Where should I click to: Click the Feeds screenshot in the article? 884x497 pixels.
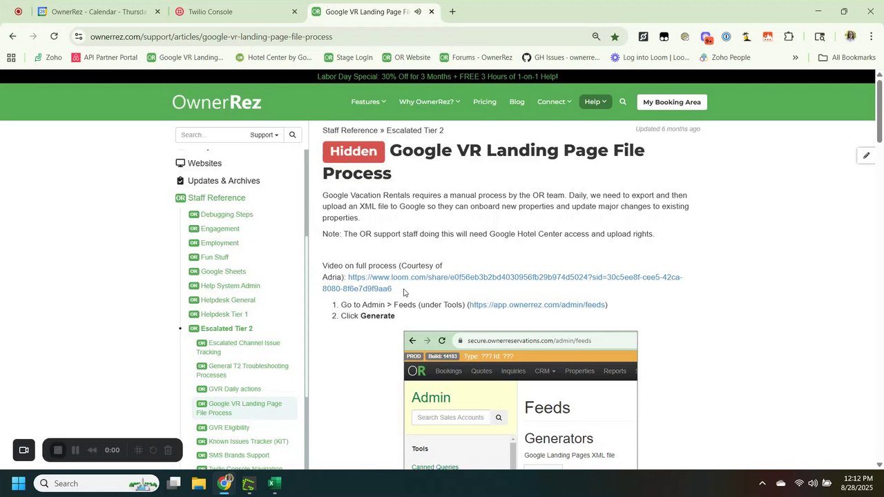[521, 400]
